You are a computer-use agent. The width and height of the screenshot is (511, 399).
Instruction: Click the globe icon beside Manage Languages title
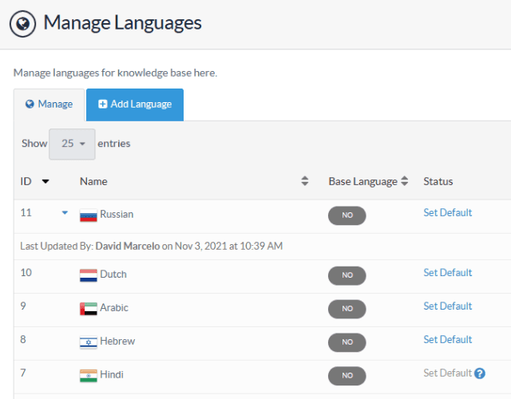pyautogui.click(x=22, y=24)
